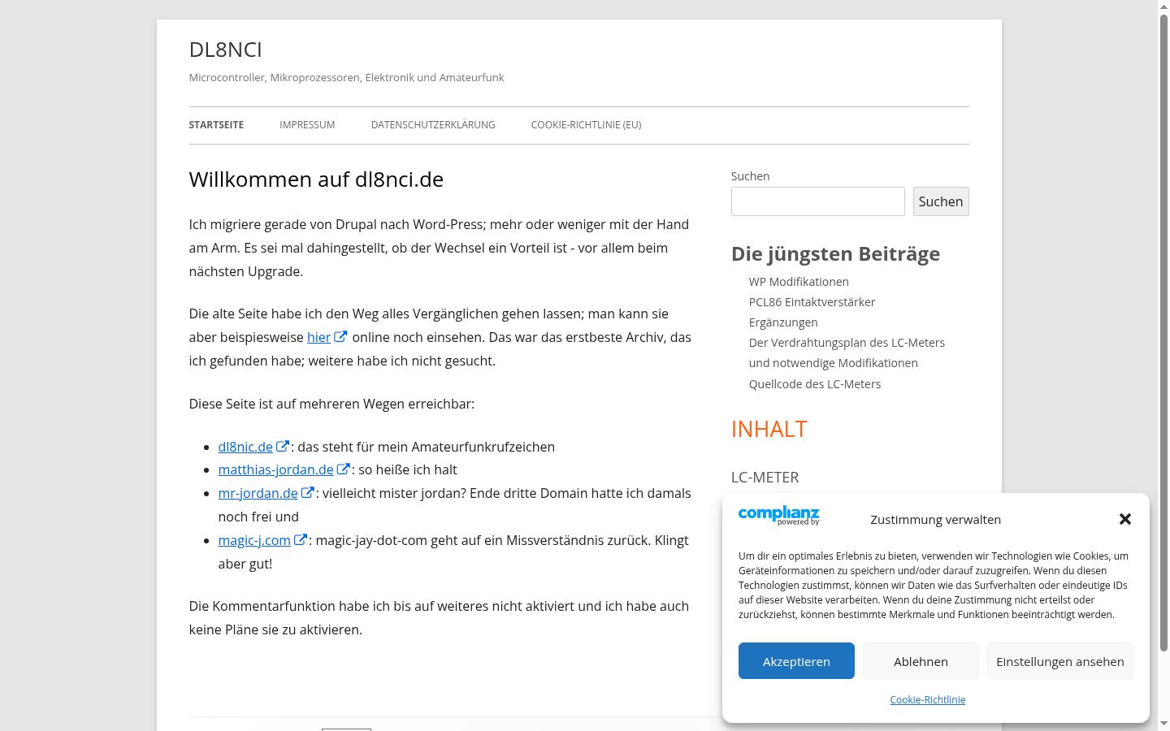Click external link icon beside magic-j.com

tap(301, 540)
